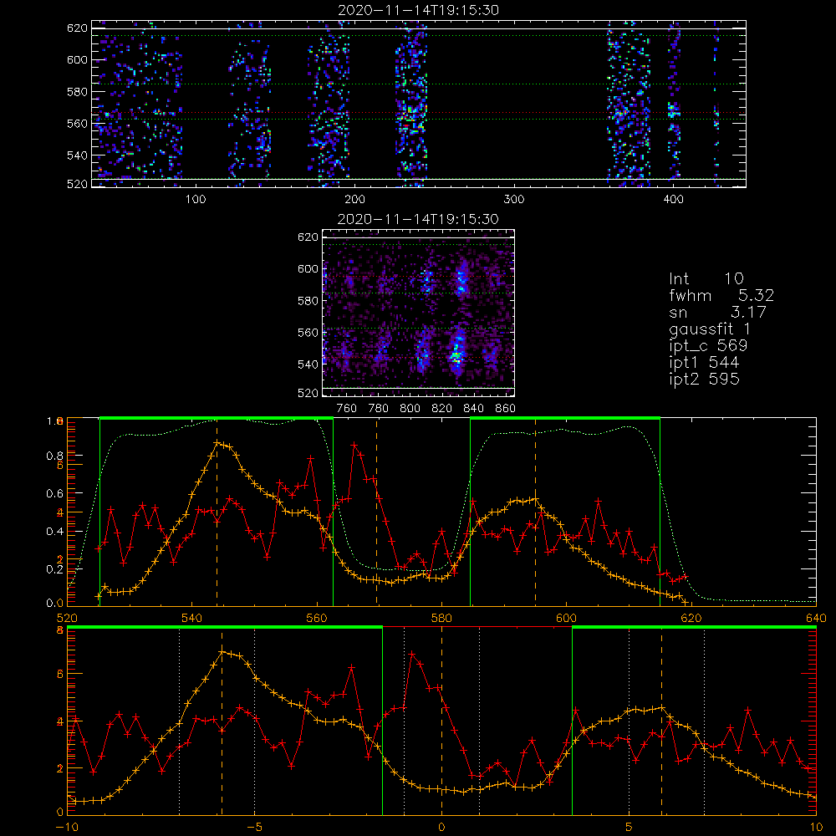Click y-axis label 0.6 of the profile plot

[x=54, y=494]
